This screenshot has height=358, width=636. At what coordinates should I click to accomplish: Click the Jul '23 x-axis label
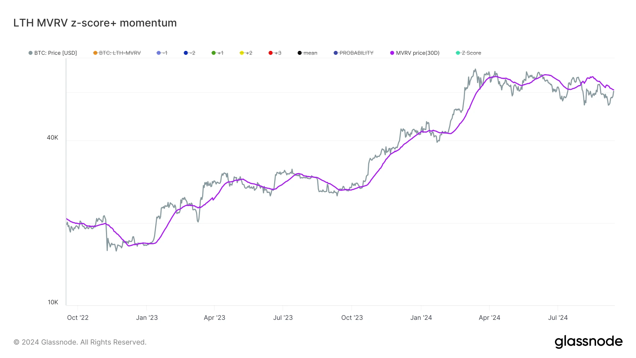pyautogui.click(x=283, y=318)
